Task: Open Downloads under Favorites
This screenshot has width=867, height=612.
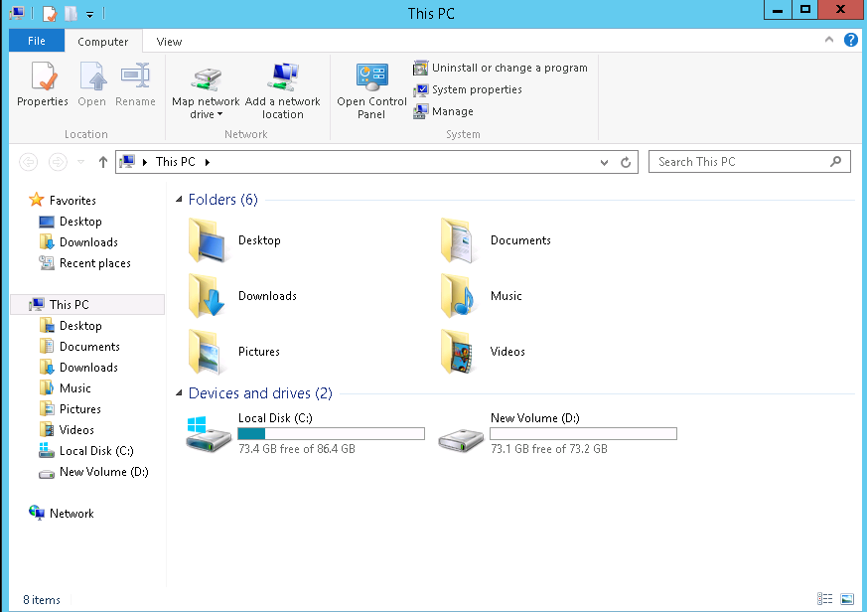Action: (x=78, y=242)
